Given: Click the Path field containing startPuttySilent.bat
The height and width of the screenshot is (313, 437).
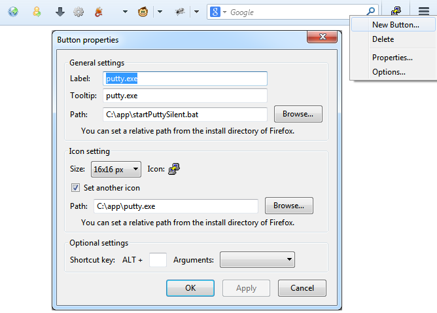Looking at the screenshot, I should 185,115.
